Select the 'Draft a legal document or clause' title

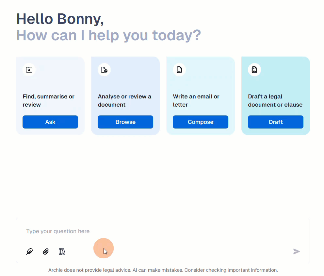[x=275, y=100]
